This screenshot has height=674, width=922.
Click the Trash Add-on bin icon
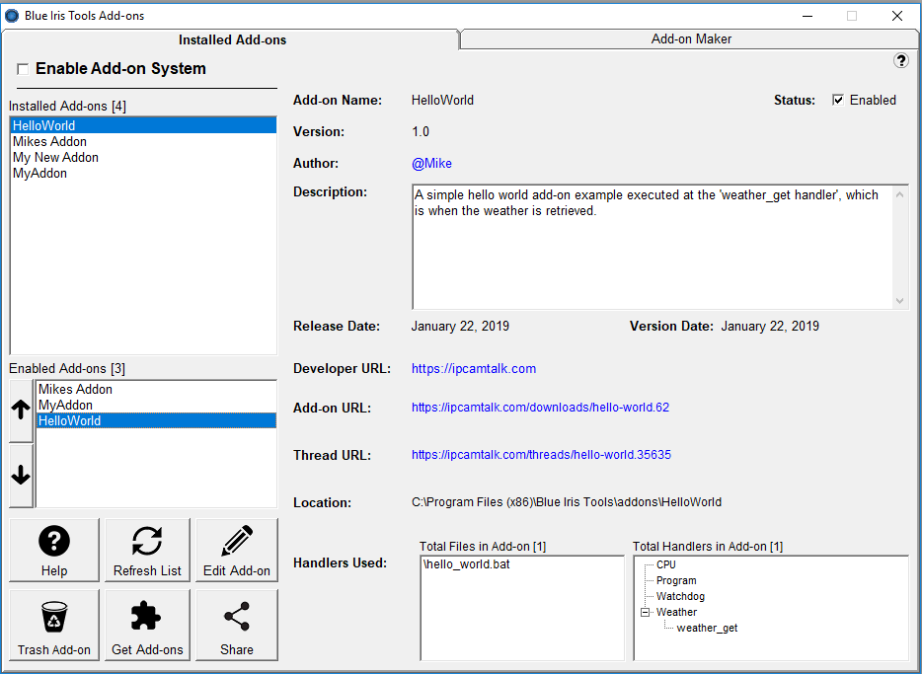point(54,626)
